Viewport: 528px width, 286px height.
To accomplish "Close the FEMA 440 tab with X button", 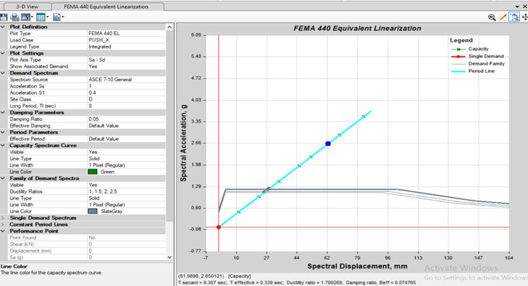I will 524,7.
